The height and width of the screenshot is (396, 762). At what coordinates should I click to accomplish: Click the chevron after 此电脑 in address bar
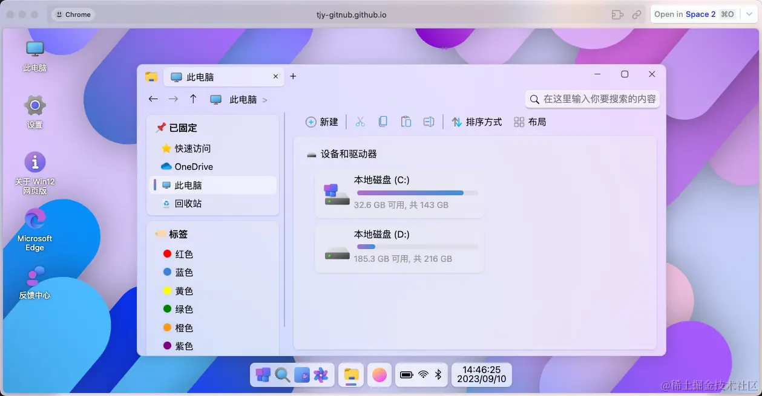pos(265,100)
